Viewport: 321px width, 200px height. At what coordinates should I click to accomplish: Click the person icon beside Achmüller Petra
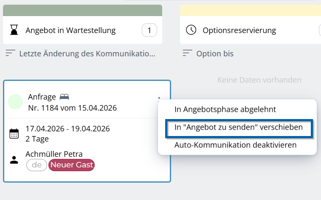coord(14,160)
